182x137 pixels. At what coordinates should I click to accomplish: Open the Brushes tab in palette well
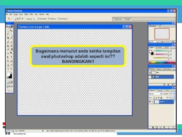[x=128, y=20]
